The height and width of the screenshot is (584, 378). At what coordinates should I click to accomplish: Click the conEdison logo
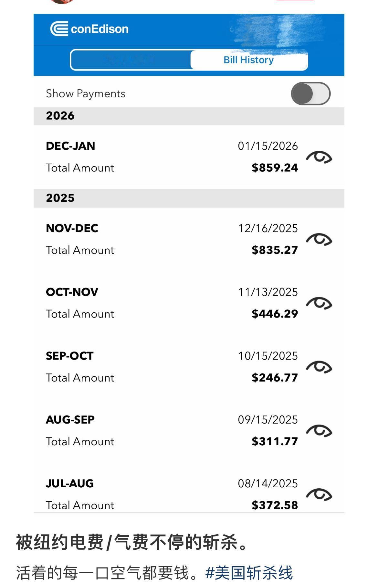click(89, 29)
